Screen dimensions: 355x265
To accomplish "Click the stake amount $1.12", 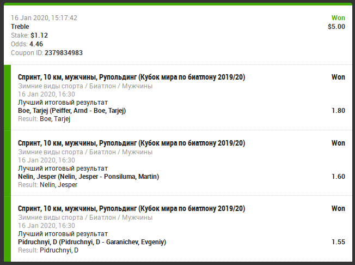I will coord(39,35).
